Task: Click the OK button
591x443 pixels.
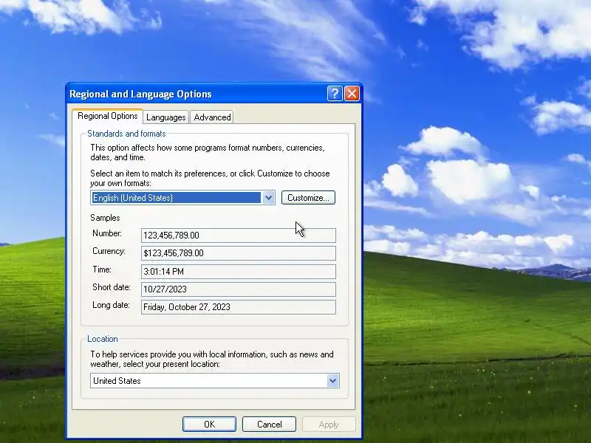Action: (x=209, y=424)
